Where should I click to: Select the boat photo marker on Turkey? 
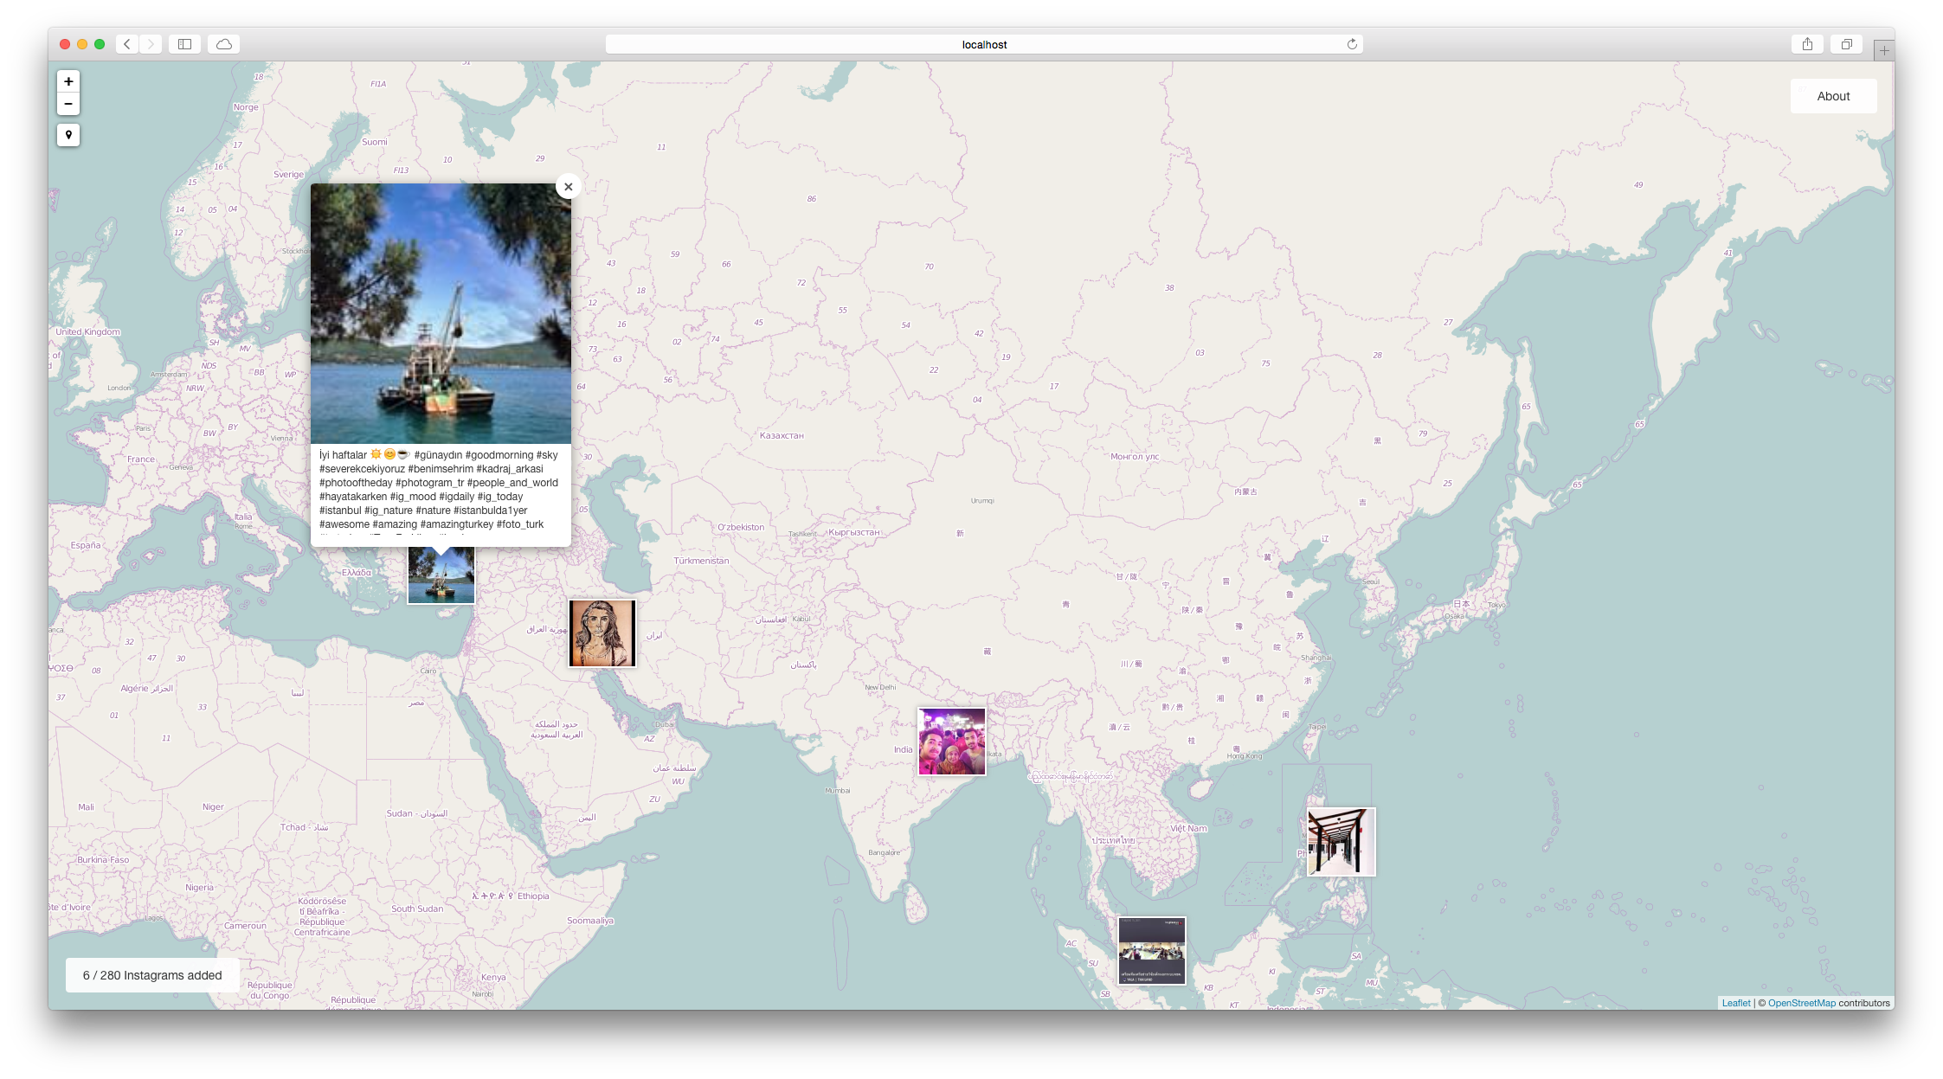(x=441, y=575)
